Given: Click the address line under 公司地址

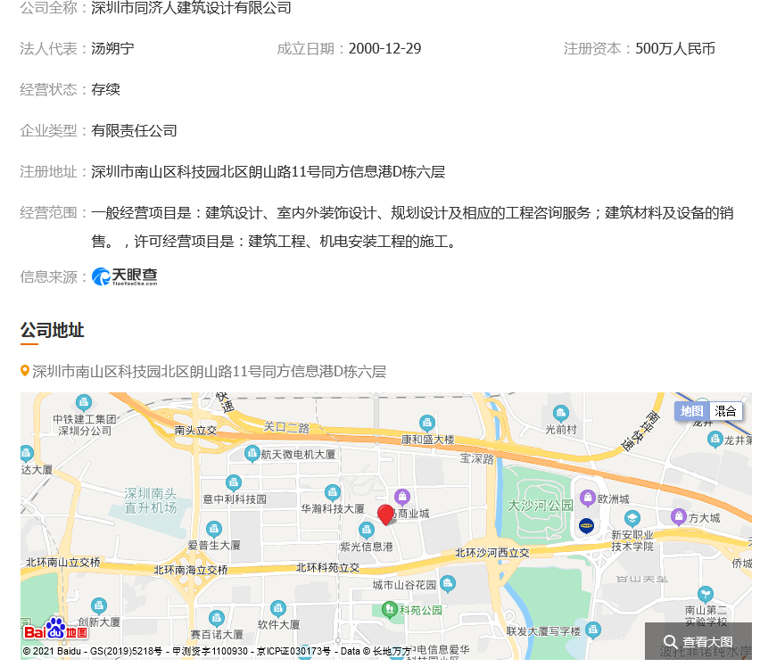Looking at the screenshot, I should tap(209, 372).
